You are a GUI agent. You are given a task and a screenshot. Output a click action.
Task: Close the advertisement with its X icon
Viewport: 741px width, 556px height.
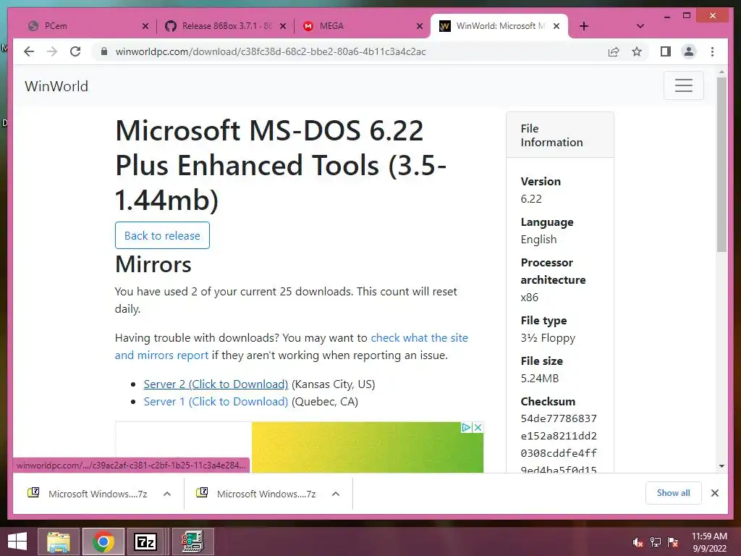click(x=478, y=427)
